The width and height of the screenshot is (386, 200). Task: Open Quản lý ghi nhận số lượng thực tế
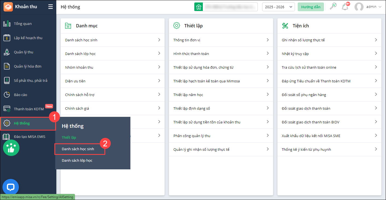pyautogui.click(x=221, y=149)
